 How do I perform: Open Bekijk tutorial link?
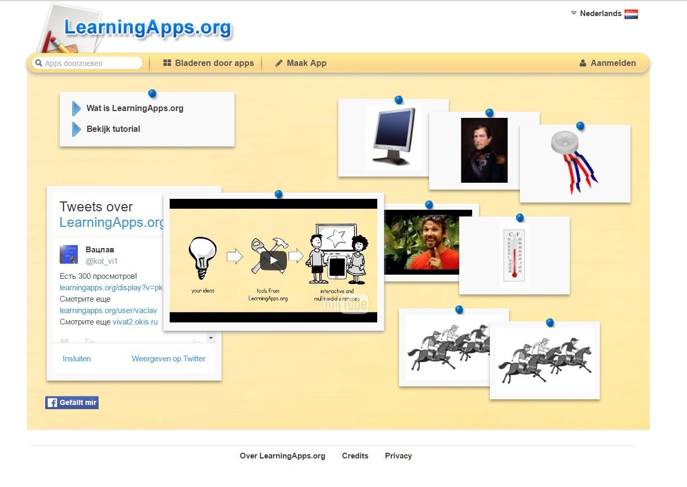113,129
